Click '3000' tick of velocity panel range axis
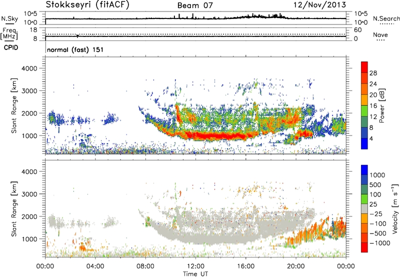Image resolution: width=400 pixels, height=277 pixels. 29,194
